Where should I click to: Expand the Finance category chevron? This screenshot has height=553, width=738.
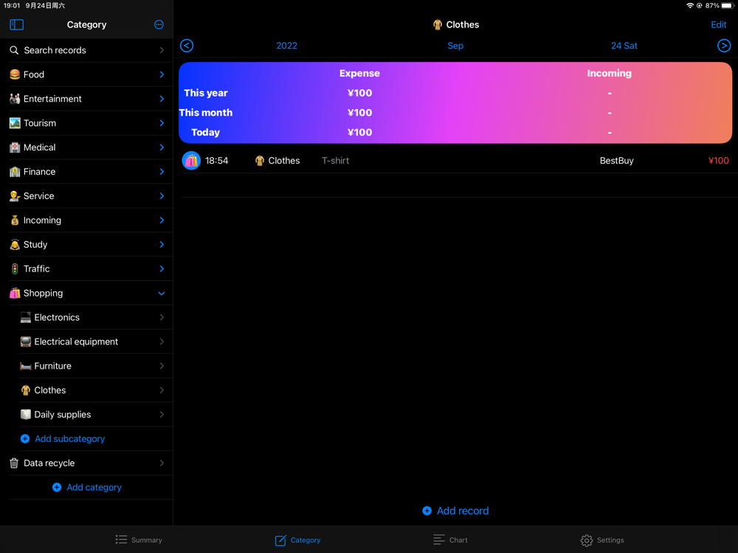(x=162, y=172)
